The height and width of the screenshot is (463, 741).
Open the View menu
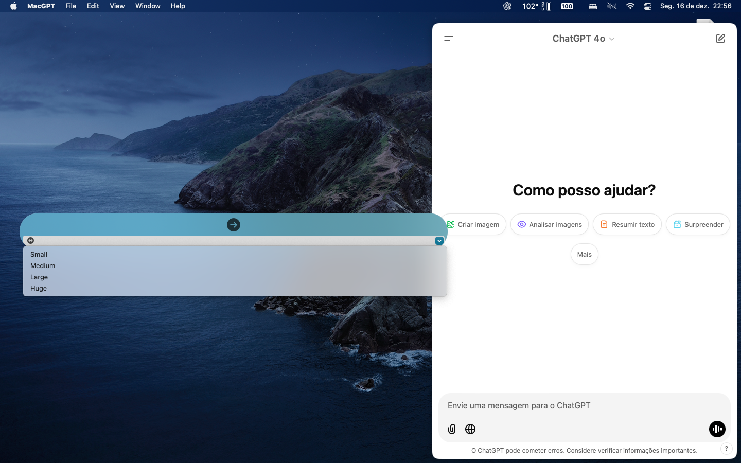coord(117,6)
